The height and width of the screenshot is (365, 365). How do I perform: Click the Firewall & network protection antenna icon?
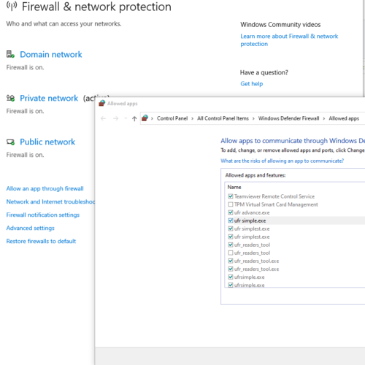pyautogui.click(x=12, y=6)
